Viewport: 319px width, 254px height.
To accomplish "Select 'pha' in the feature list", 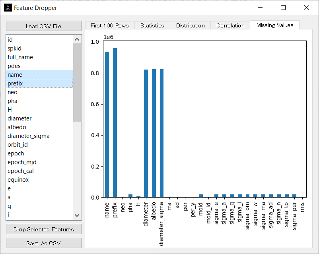I will tap(40, 101).
